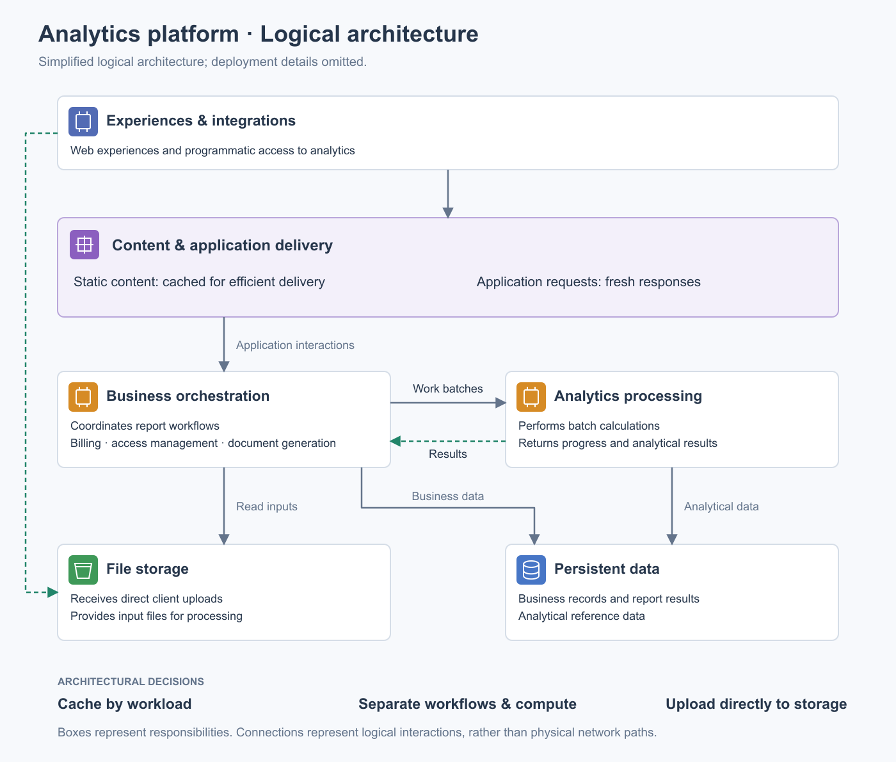Click 'Provides input files for processing' line

[x=156, y=616]
